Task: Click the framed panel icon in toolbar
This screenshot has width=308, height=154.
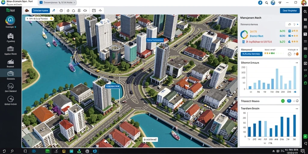Action: coord(94,11)
